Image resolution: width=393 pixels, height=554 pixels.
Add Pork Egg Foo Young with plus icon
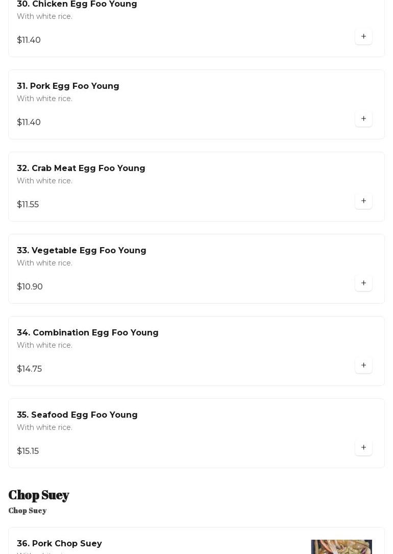(363, 119)
